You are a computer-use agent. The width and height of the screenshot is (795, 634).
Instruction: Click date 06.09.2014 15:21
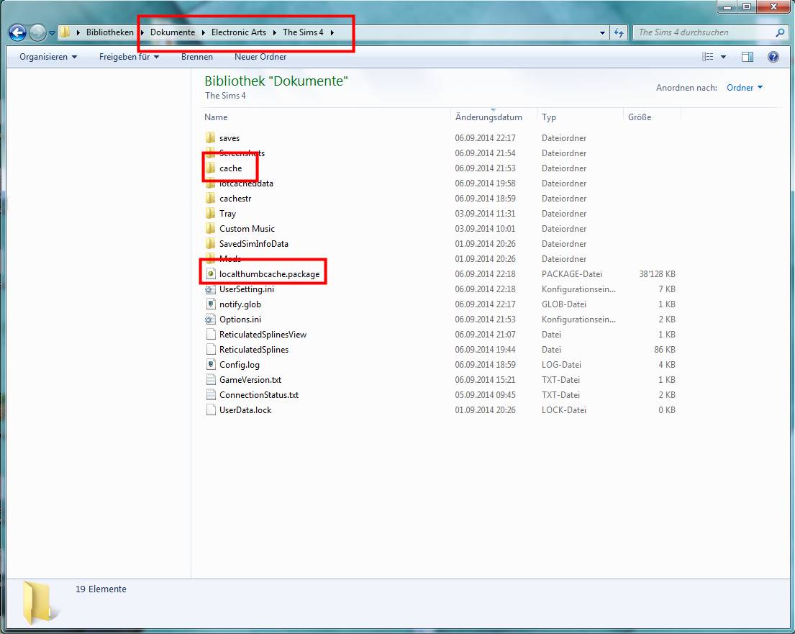pyautogui.click(x=485, y=380)
